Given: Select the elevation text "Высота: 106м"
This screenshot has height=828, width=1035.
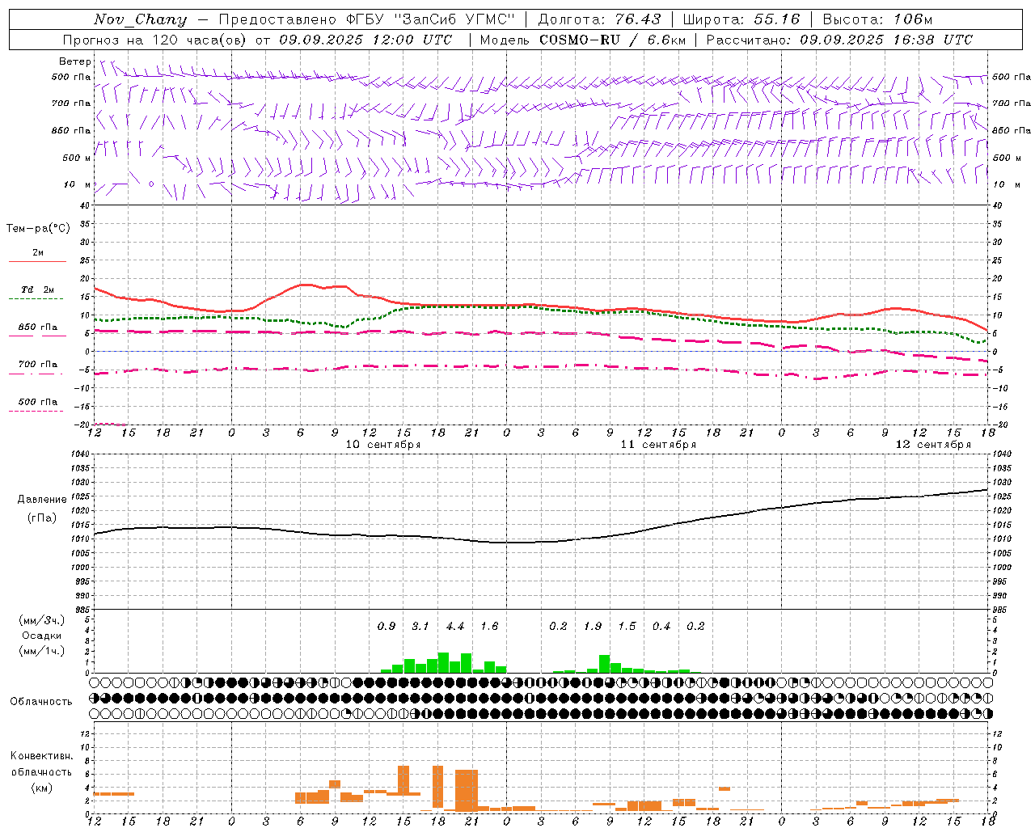Looking at the screenshot, I should [x=877, y=19].
